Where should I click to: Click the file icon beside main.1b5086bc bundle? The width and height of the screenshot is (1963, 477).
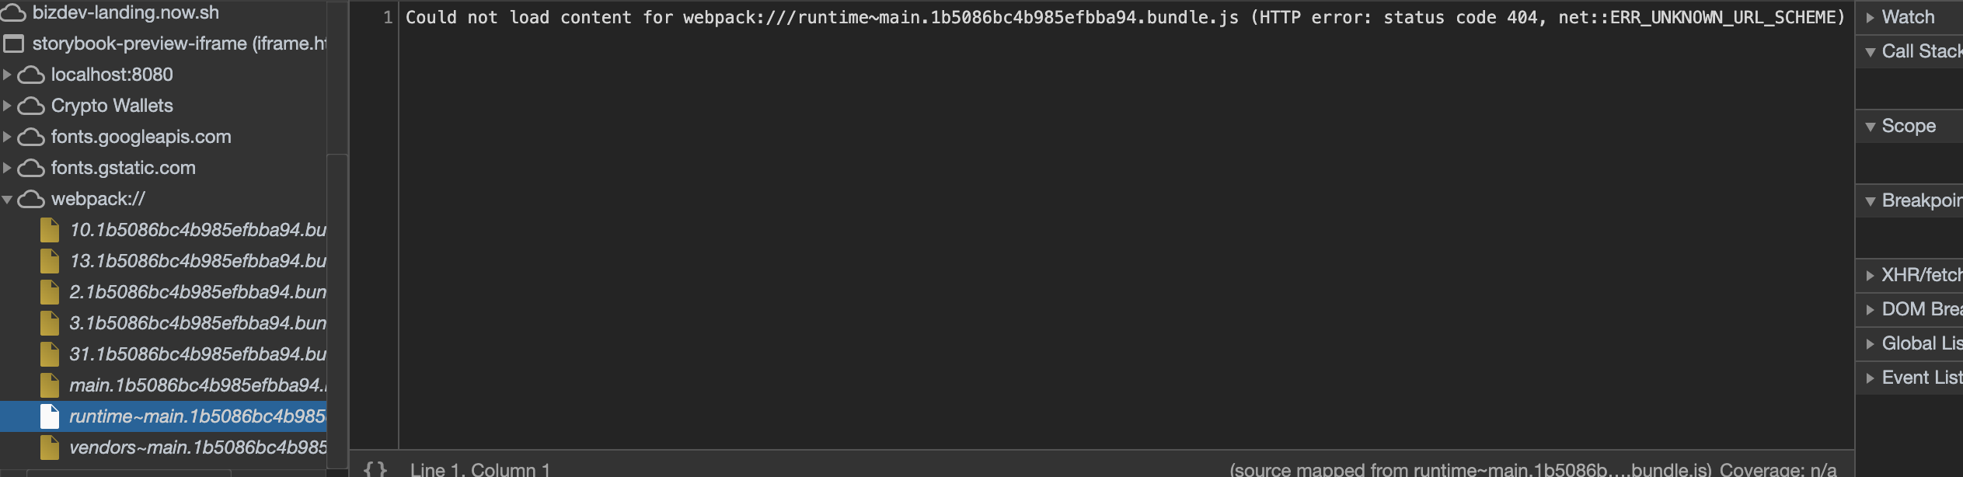click(x=51, y=385)
